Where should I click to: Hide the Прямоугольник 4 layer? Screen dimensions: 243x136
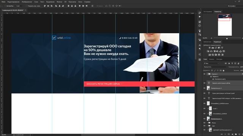(204, 88)
